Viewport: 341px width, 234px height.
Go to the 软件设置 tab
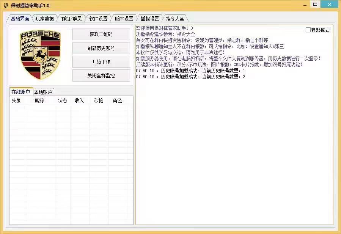(98, 19)
